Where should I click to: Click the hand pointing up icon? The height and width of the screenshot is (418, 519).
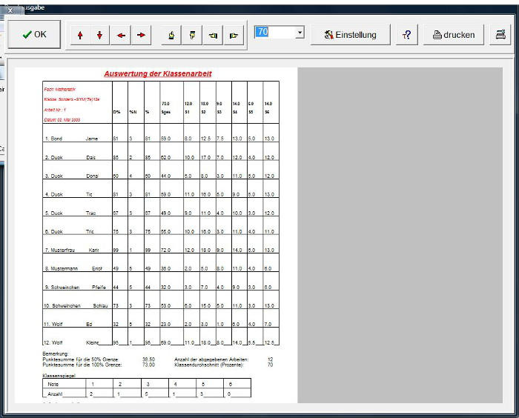[172, 35]
